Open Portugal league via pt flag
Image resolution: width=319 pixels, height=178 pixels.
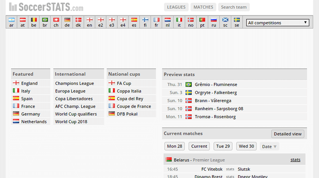[202, 22]
